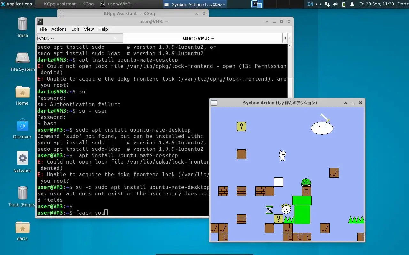Select the Home folder desktop icon

pos(22,95)
